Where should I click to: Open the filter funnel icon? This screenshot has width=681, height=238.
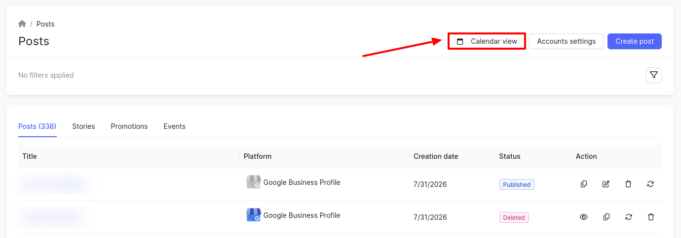click(x=654, y=75)
